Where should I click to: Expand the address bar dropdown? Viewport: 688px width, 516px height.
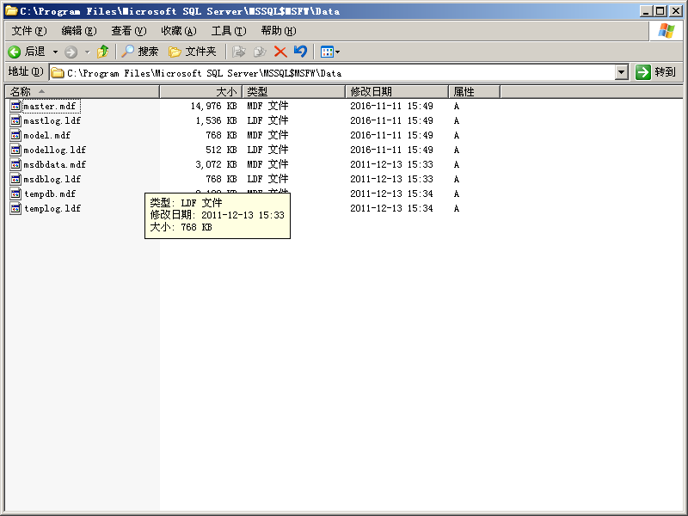[621, 72]
